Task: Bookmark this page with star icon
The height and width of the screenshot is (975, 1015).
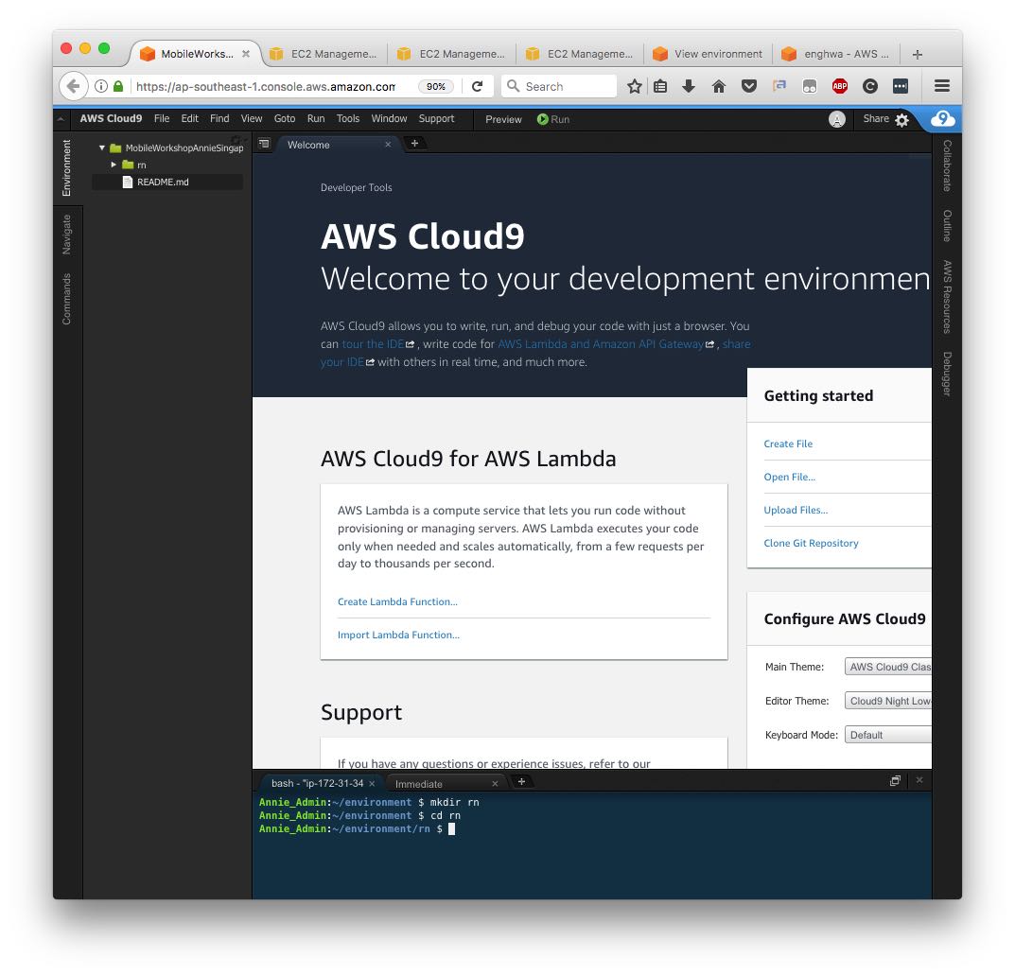Action: (635, 86)
